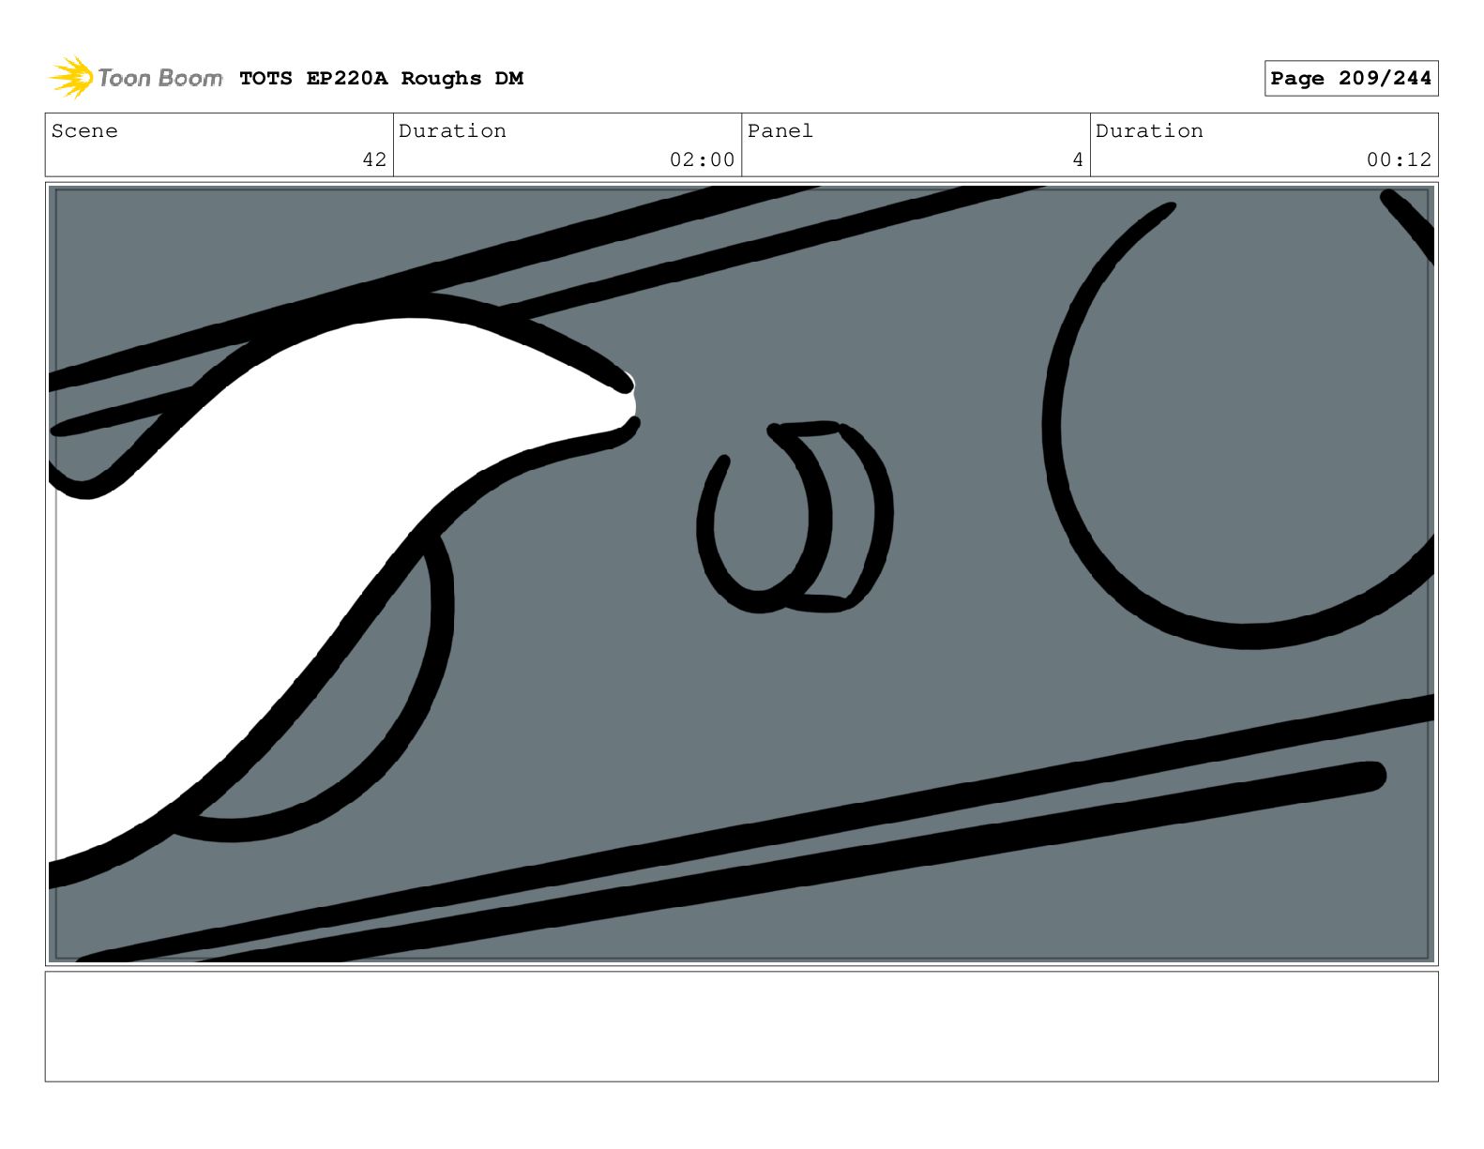This screenshot has width=1484, height=1149.
Task: Select the scene duration '02:00'
Action: coord(702,159)
